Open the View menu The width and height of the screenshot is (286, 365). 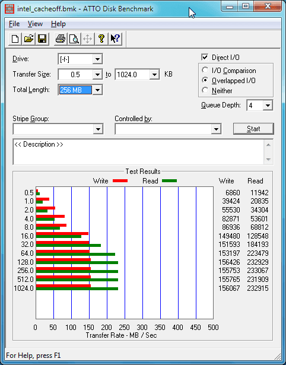pos(35,24)
